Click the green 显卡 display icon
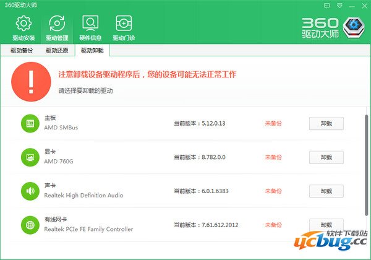The height and width of the screenshot is (260, 371). pyautogui.click(x=30, y=157)
